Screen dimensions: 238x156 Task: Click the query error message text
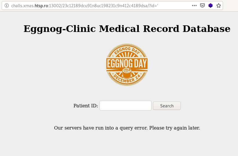127,128
